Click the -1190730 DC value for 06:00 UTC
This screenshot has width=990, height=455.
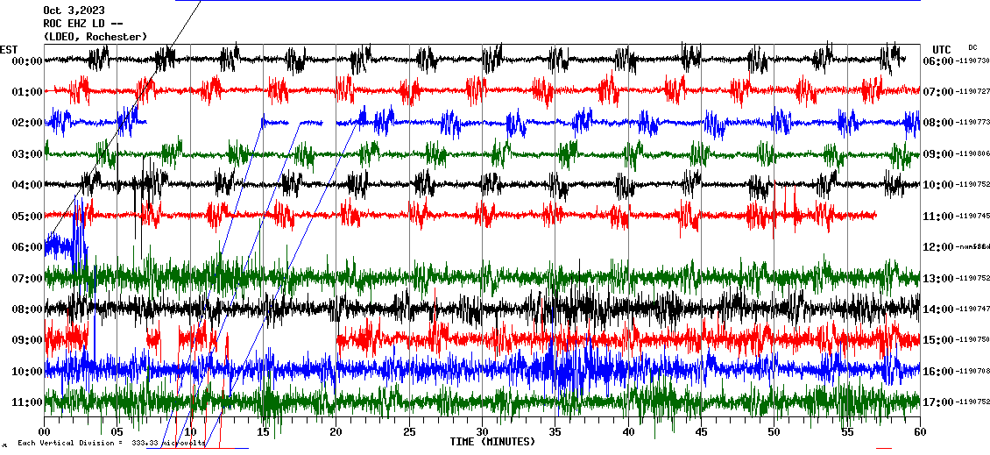pyautogui.click(x=974, y=60)
